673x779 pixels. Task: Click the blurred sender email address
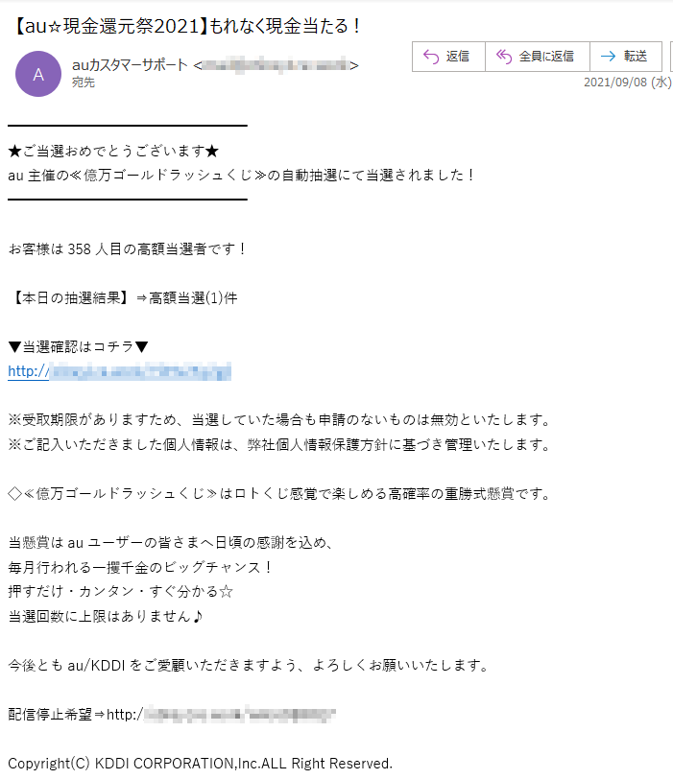click(x=276, y=65)
